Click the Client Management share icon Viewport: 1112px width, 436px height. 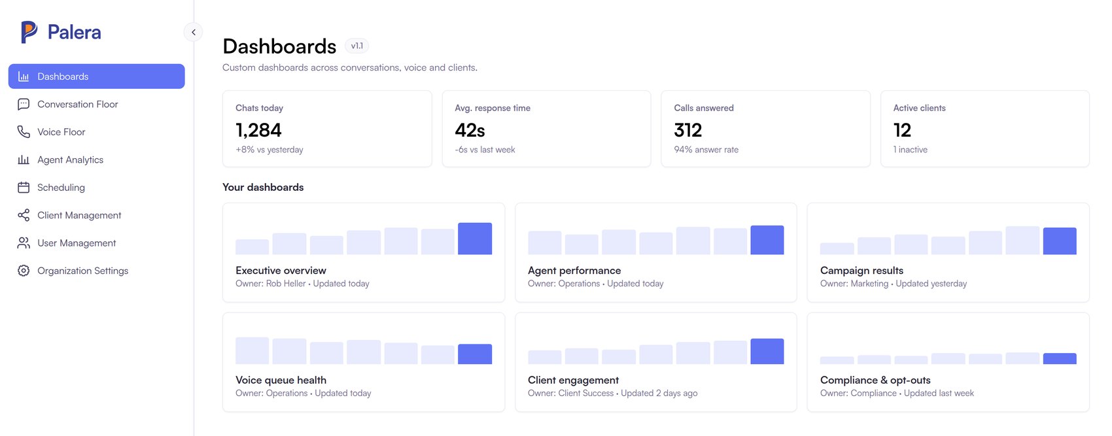24,215
